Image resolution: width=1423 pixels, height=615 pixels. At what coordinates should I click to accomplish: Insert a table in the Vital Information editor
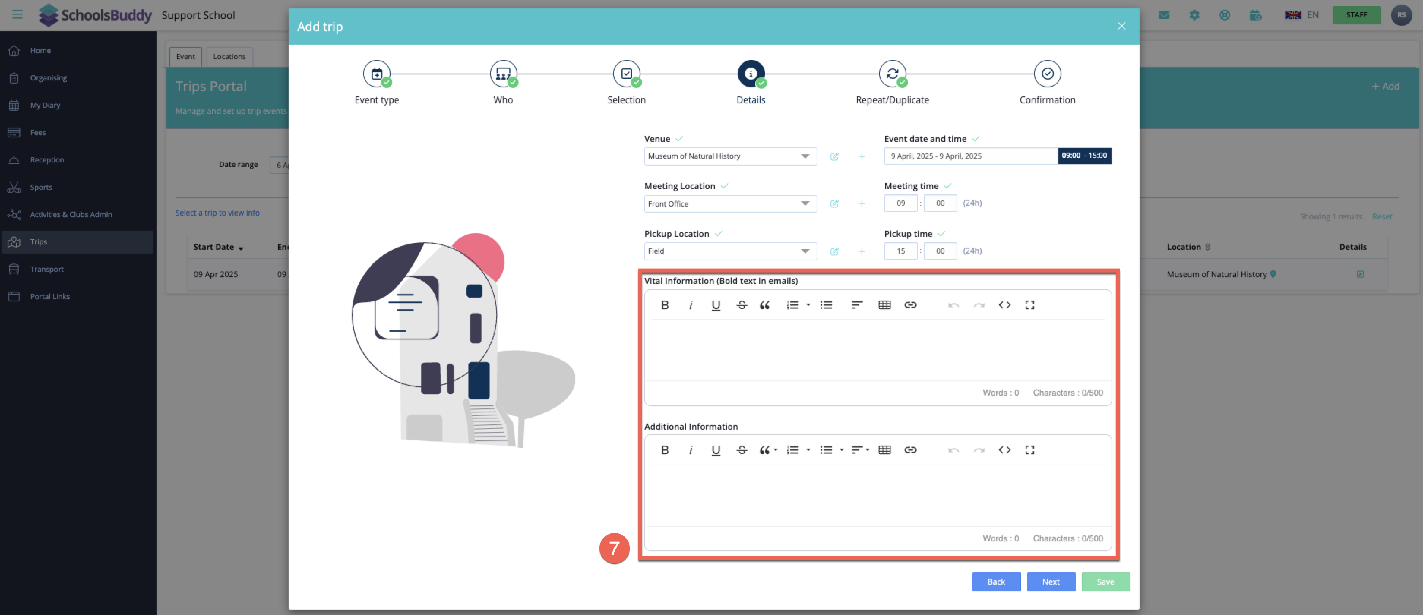884,305
